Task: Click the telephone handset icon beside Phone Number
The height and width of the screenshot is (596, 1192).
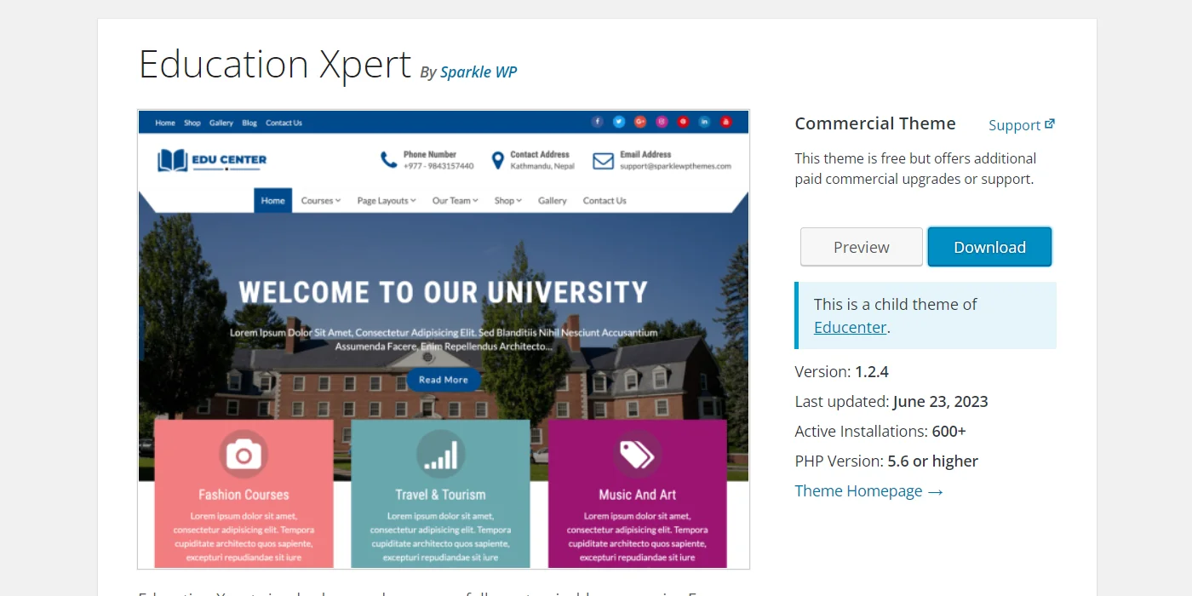Action: coord(388,160)
